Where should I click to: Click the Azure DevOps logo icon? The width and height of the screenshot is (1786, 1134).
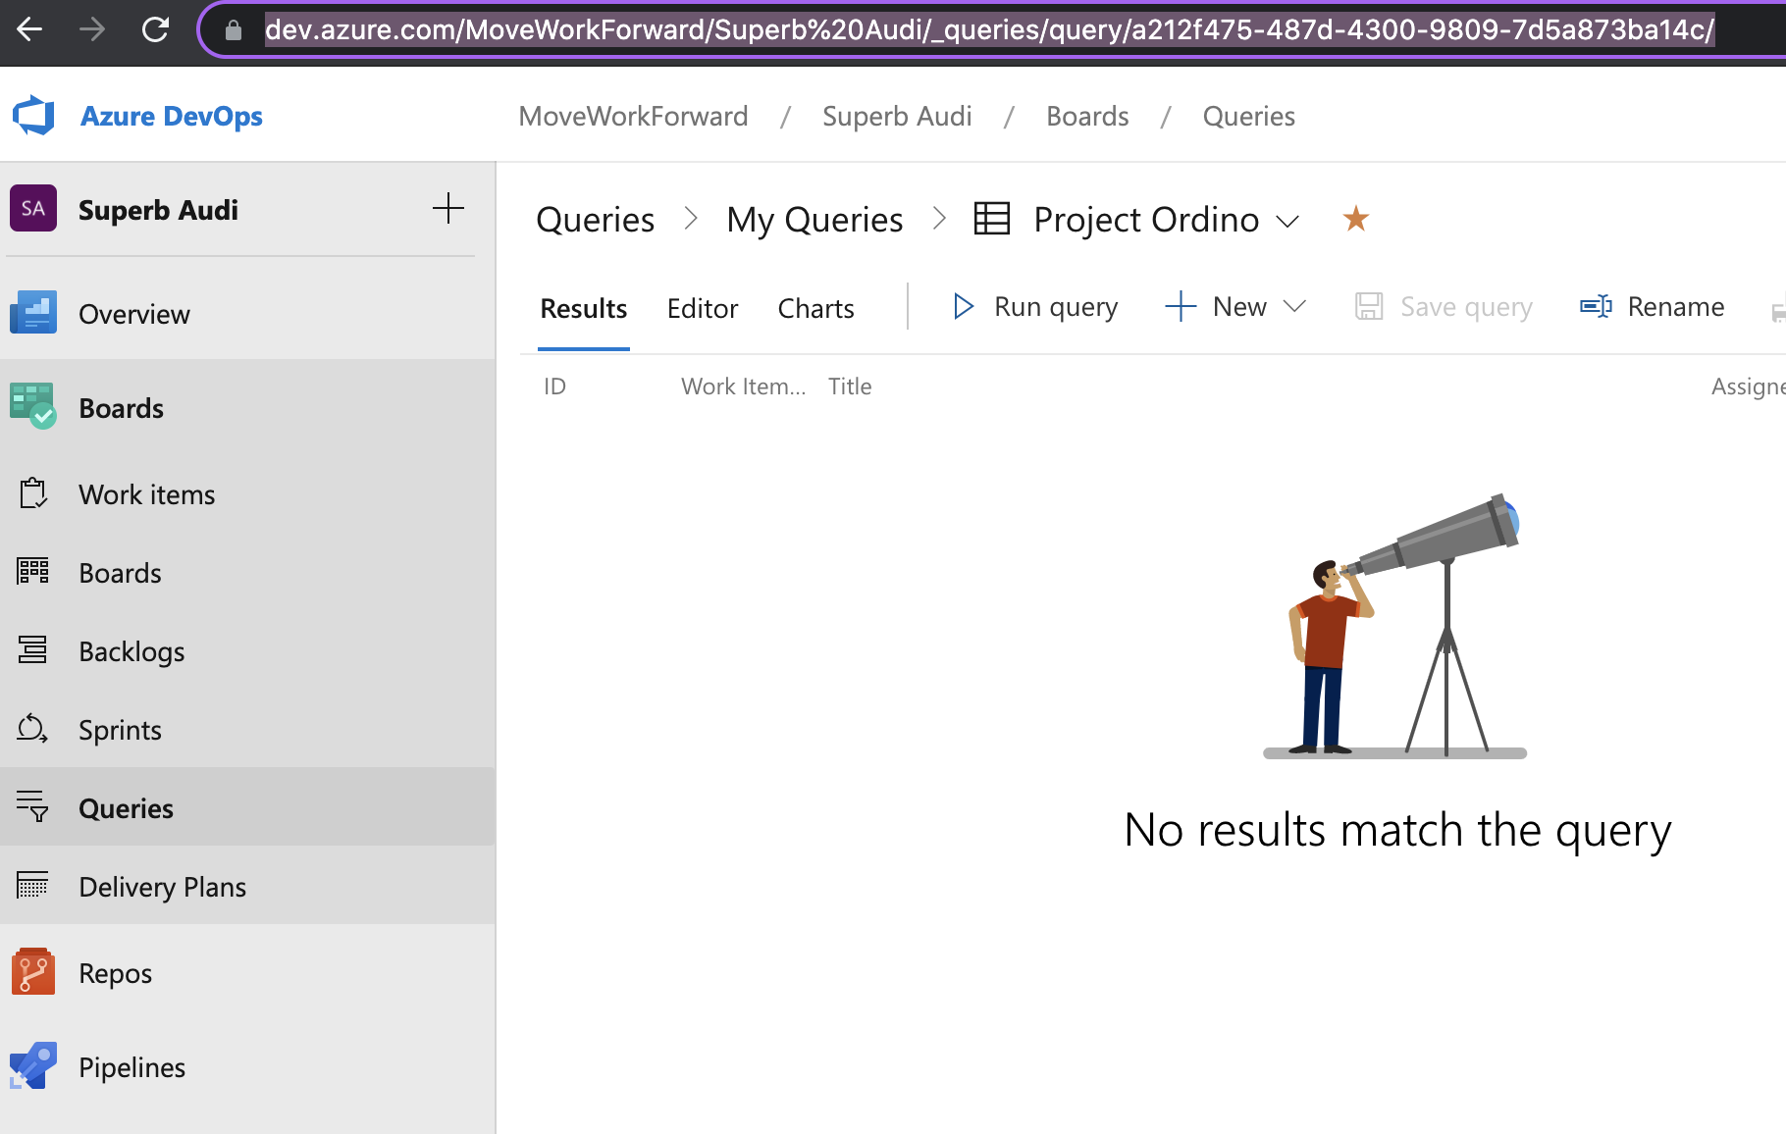(x=33, y=116)
